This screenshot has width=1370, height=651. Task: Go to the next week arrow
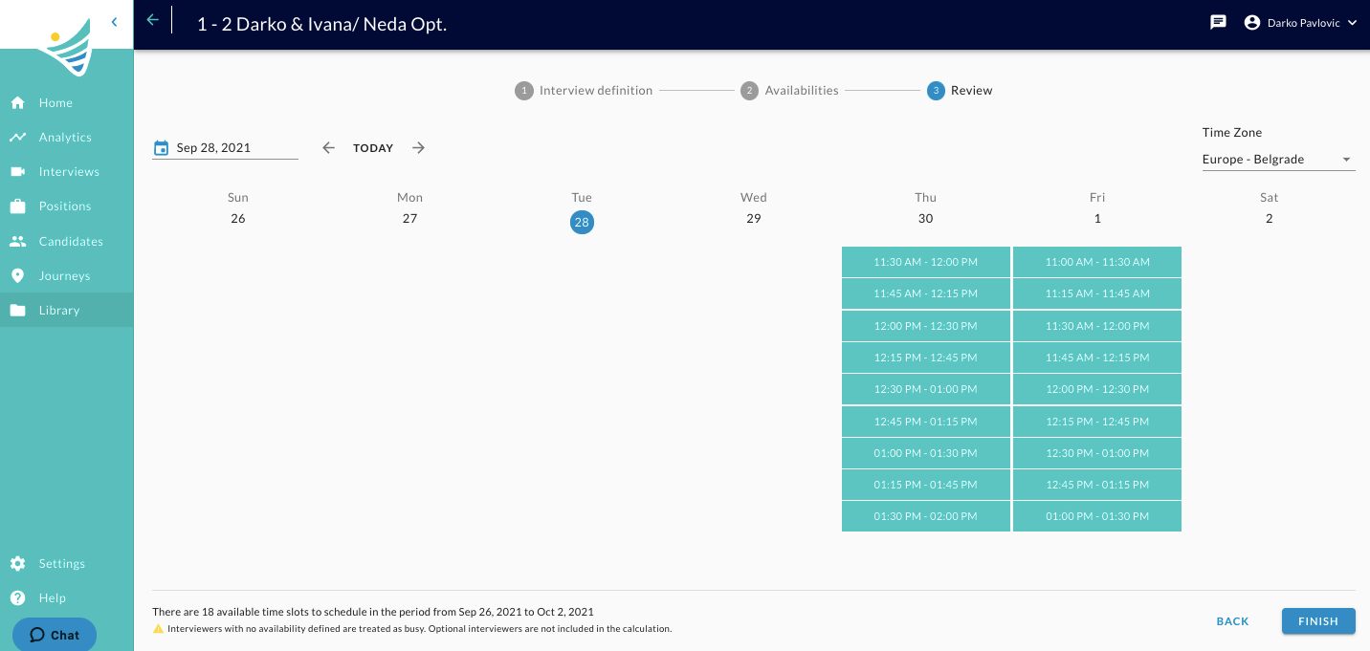pyautogui.click(x=418, y=148)
